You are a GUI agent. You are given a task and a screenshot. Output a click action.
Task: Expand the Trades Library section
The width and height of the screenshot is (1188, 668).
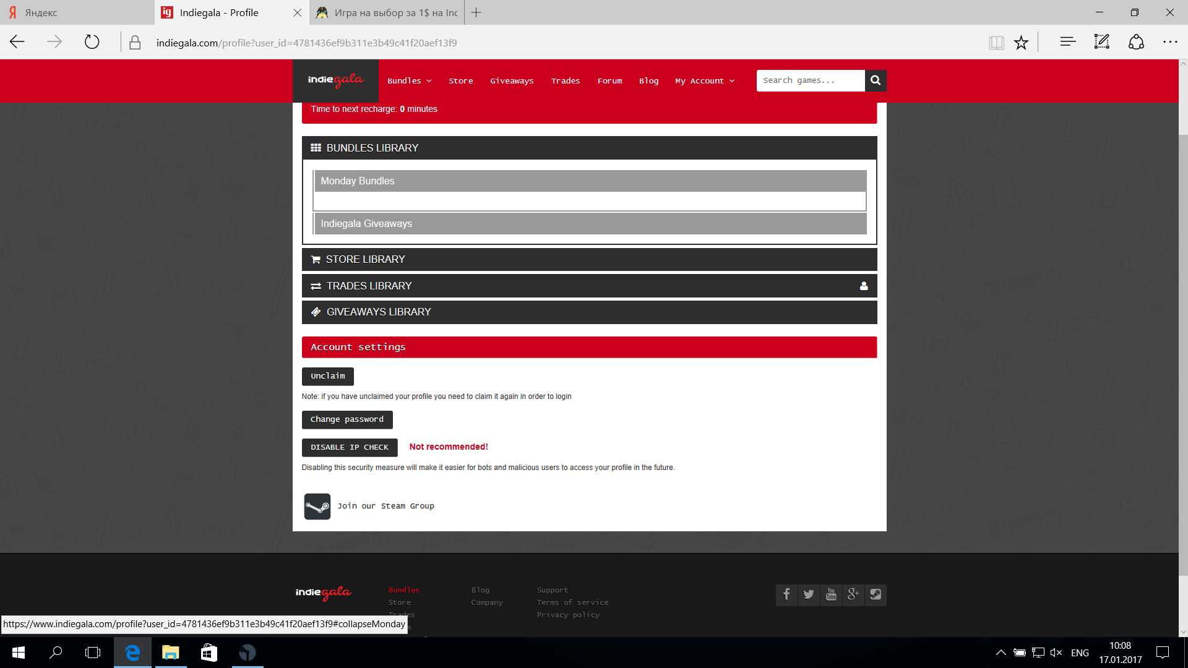point(589,286)
